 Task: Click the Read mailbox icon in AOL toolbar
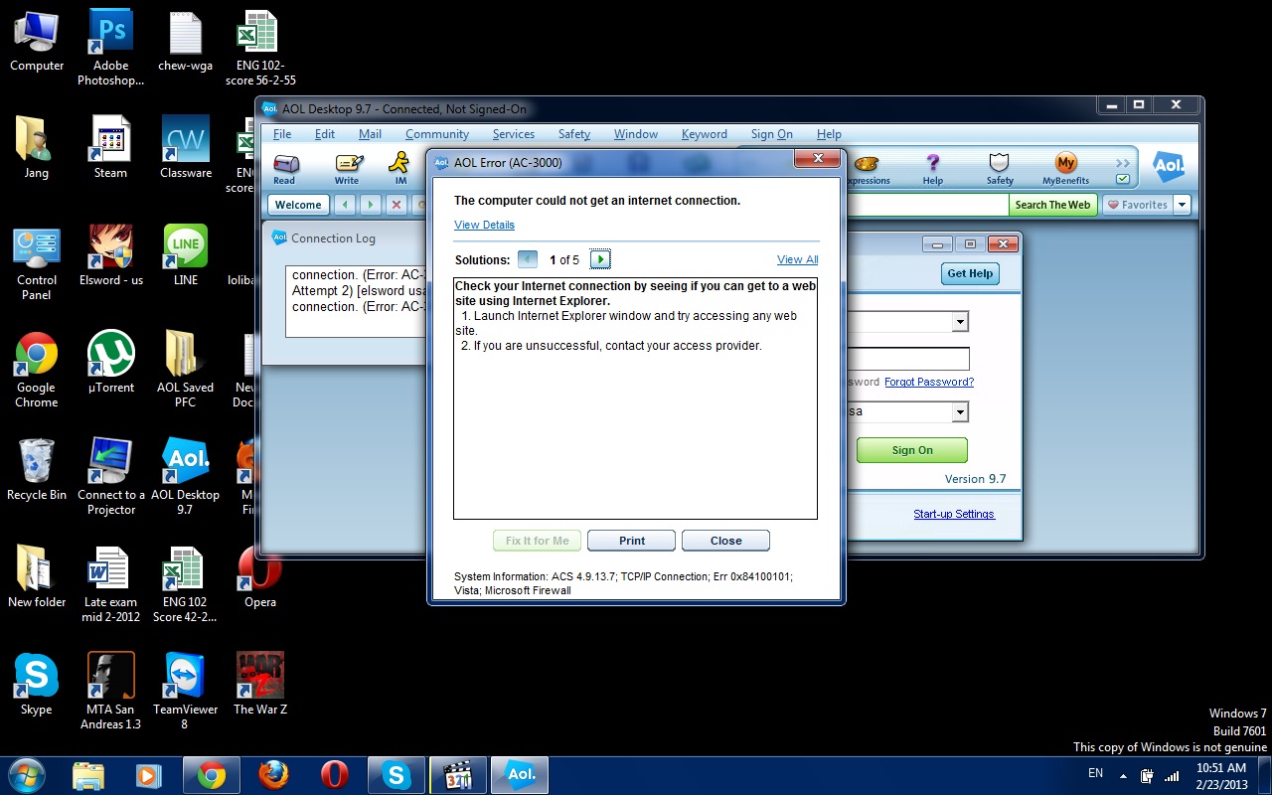coord(285,168)
